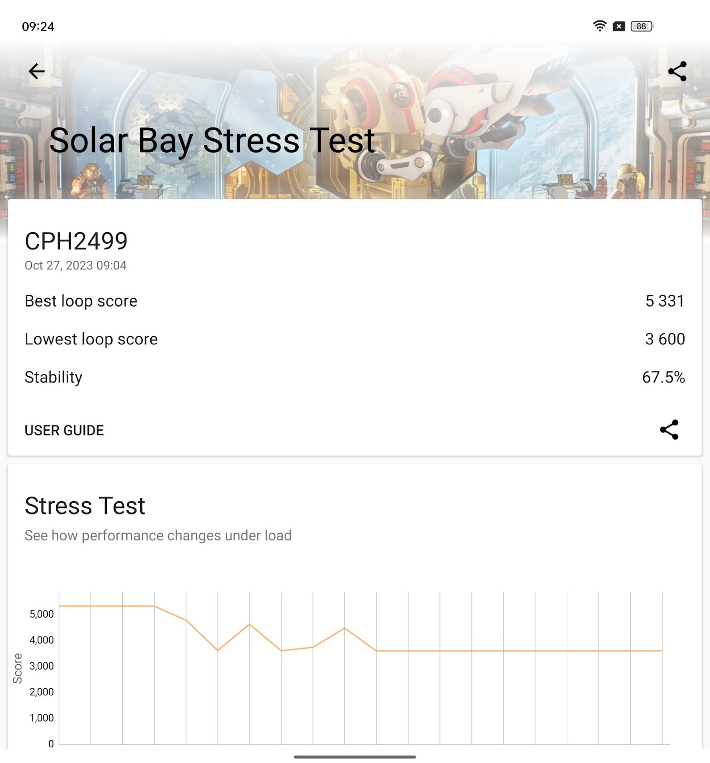Tap the clock showing 09:24
The width and height of the screenshot is (710, 763).
(38, 27)
